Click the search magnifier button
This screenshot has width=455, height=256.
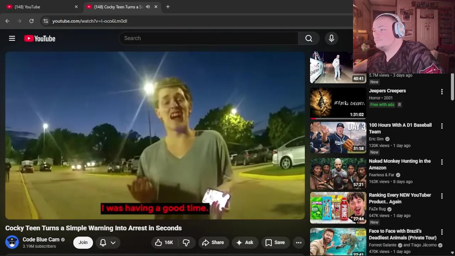(309, 38)
